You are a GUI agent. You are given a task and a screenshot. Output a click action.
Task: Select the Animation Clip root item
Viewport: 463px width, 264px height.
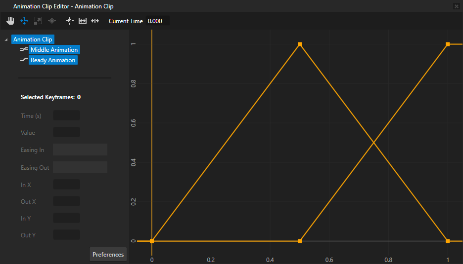33,39
